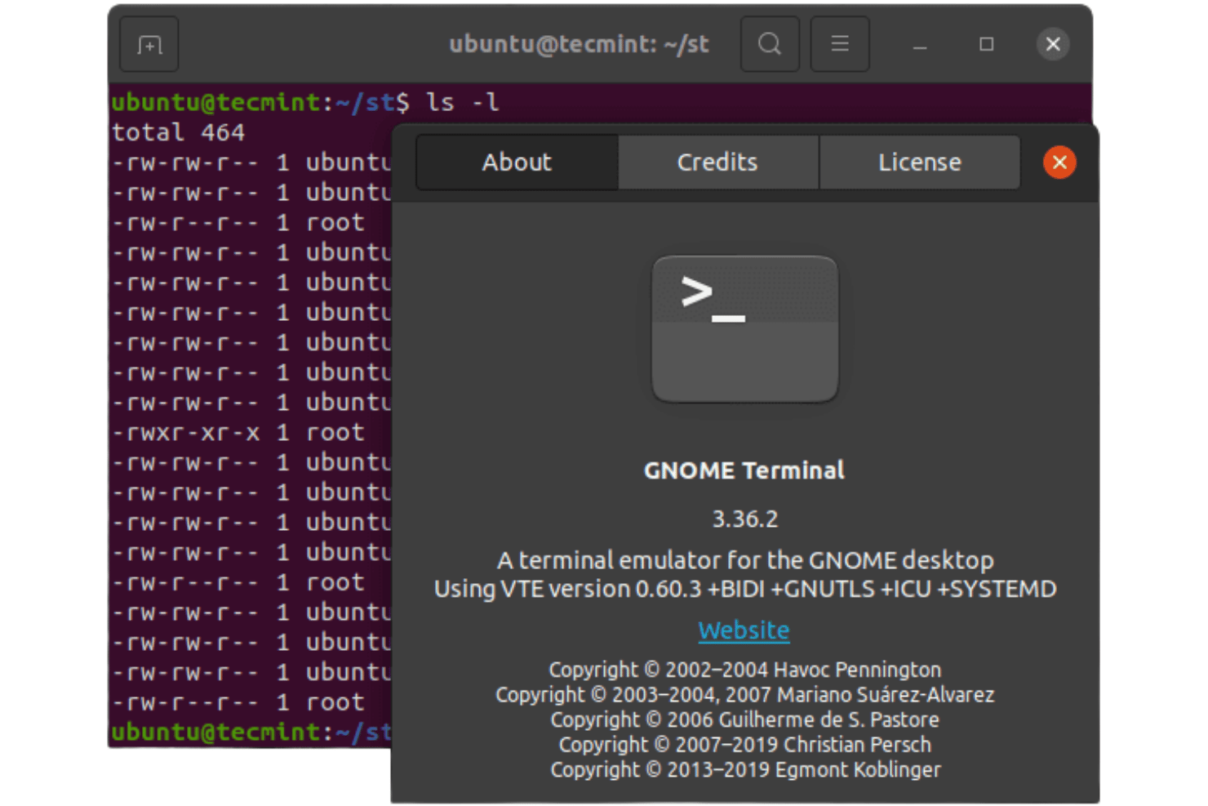Click the '-rwxr-xr-x 1 root' row in the terminal

pyautogui.click(x=238, y=433)
